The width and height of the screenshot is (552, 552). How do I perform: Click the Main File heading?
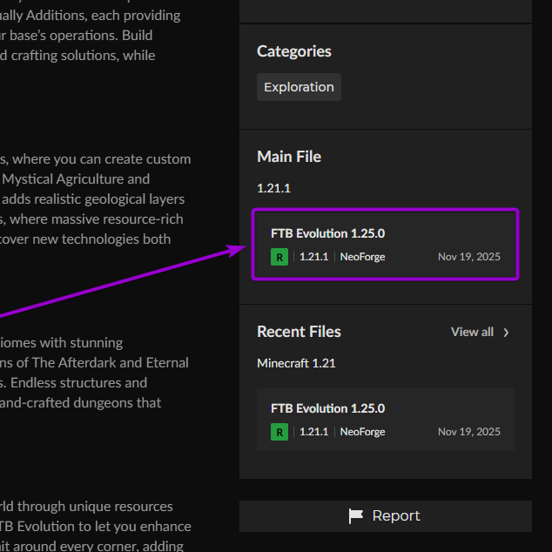coord(289,157)
